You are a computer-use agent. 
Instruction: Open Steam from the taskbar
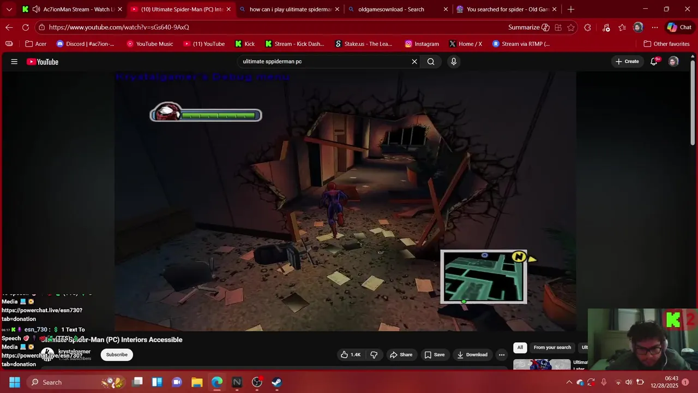click(276, 382)
